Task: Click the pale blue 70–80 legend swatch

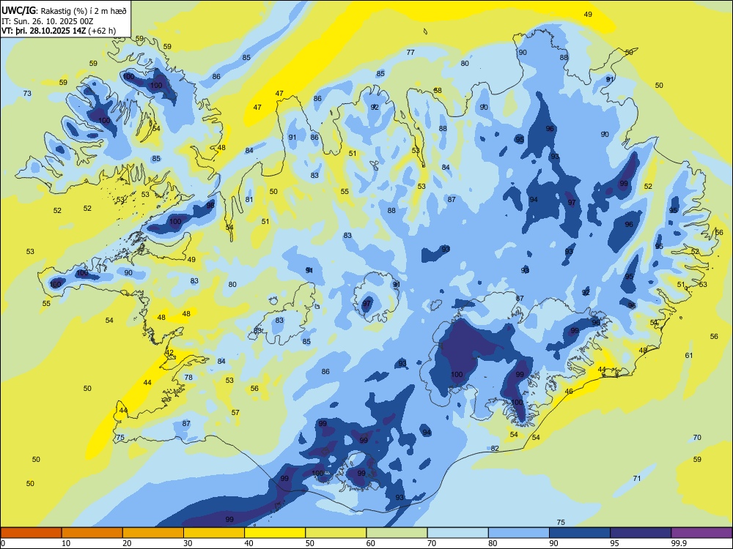Action: coord(457,533)
